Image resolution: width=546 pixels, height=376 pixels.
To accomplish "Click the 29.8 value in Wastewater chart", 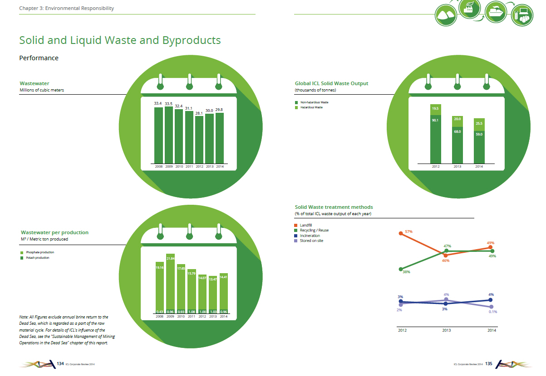I will pyautogui.click(x=219, y=110).
